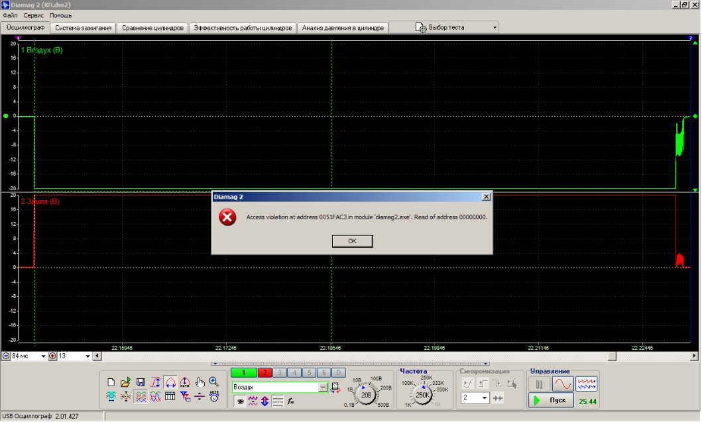Screen dimensions: 702x422
Task: Click the AUTO voltmeter gauge icon
Action: (x=214, y=396)
